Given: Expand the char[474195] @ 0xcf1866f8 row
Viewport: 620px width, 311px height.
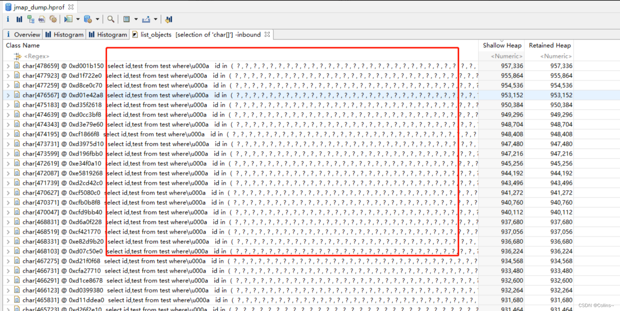Looking at the screenshot, I should [8, 134].
